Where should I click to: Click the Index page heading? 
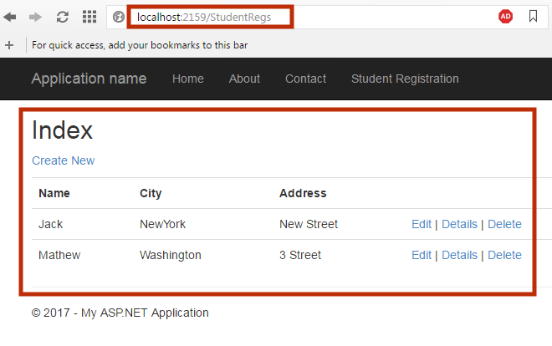[63, 130]
